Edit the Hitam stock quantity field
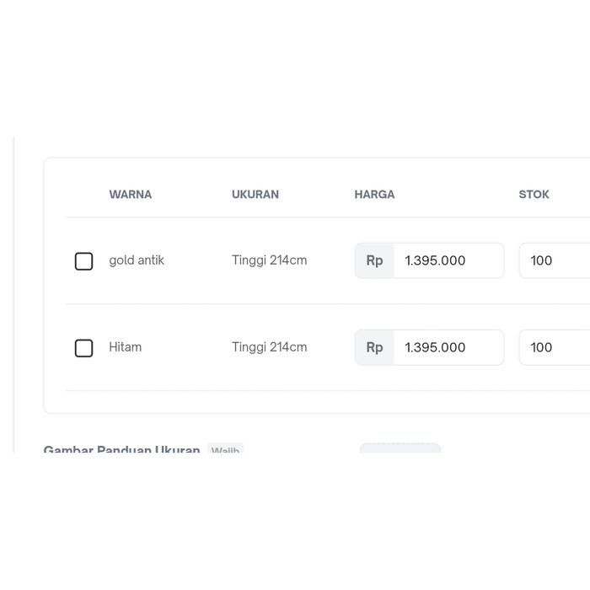The width and height of the screenshot is (590, 590). pos(554,348)
